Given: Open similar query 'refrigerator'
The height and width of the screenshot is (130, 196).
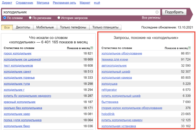Looking at the screenshot, I should (x=109, y=90).
